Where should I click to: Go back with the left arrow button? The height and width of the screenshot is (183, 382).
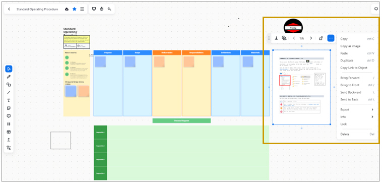pos(9,9)
